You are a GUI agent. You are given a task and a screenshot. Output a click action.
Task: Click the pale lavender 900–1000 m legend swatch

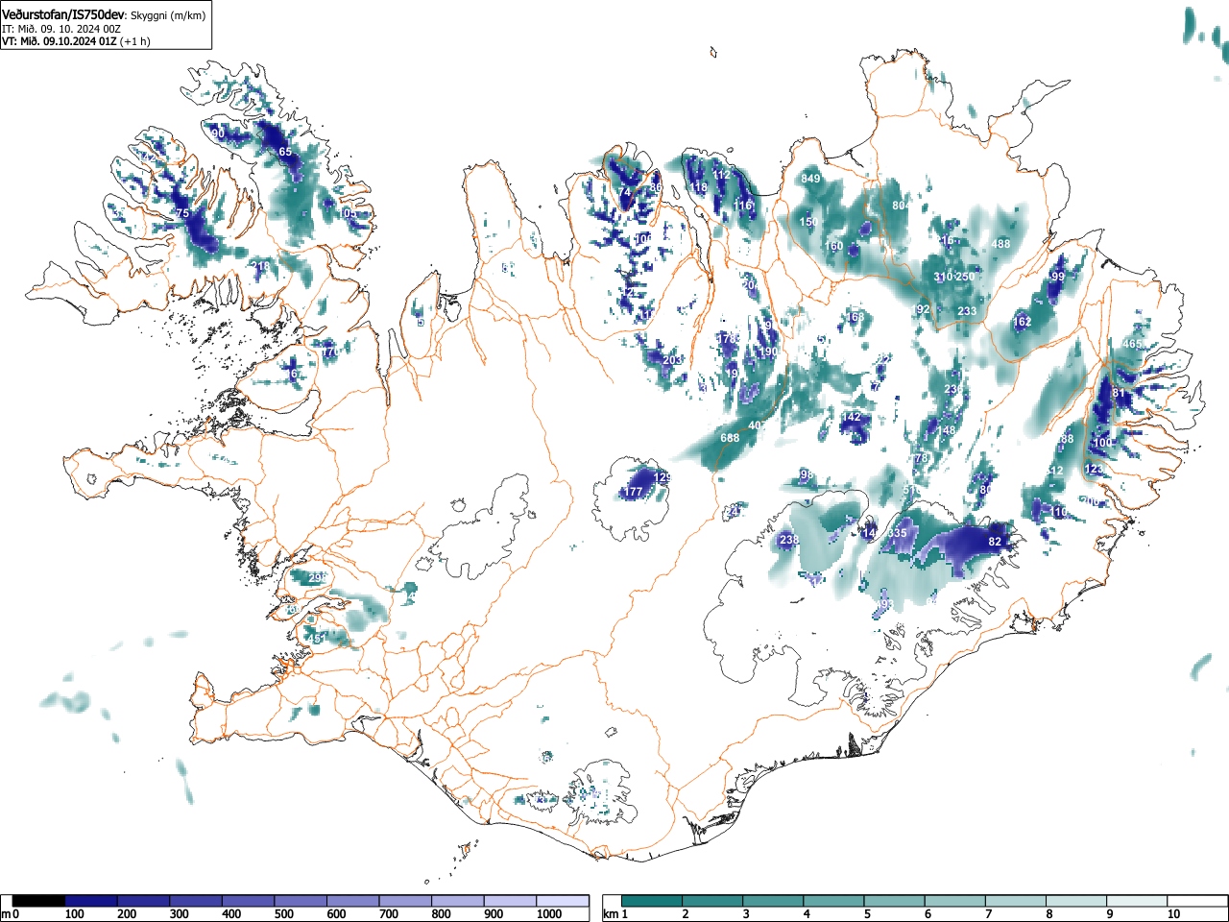510,901
